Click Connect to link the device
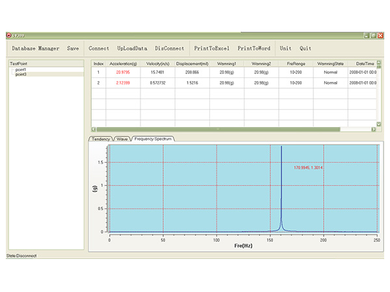The height and width of the screenshot is (292, 390). (99, 49)
